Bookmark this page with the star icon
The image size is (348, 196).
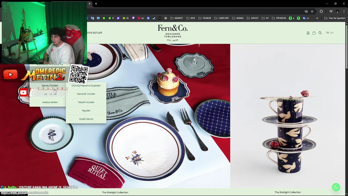(312, 11)
